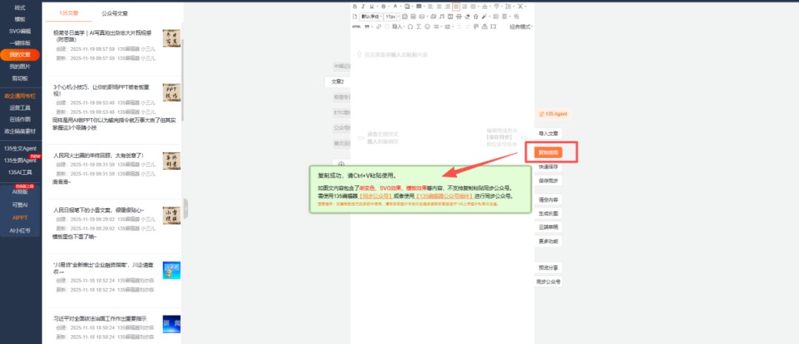Align text to the right
Image resolution: width=799 pixels, height=344 pixels.
click(448, 6)
